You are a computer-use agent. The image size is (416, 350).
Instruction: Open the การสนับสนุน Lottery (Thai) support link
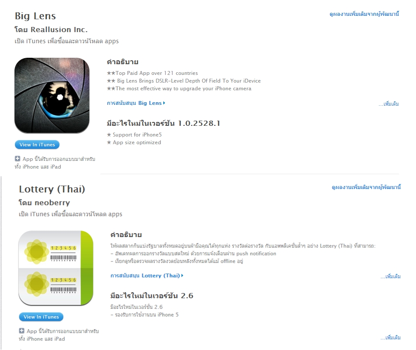(x=145, y=276)
